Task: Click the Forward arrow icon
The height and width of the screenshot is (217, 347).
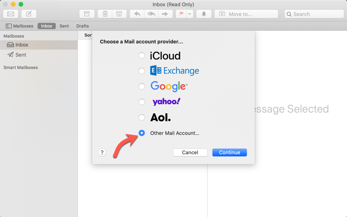Action: tap(165, 14)
